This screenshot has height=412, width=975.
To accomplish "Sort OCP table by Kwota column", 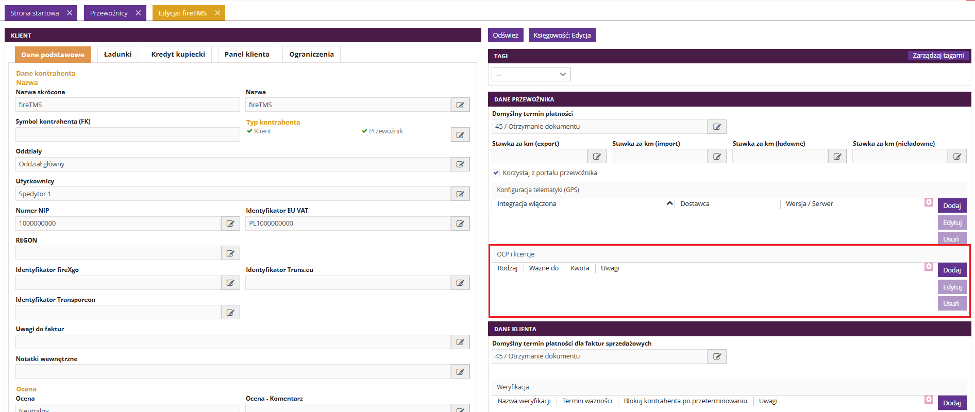I will (580, 268).
